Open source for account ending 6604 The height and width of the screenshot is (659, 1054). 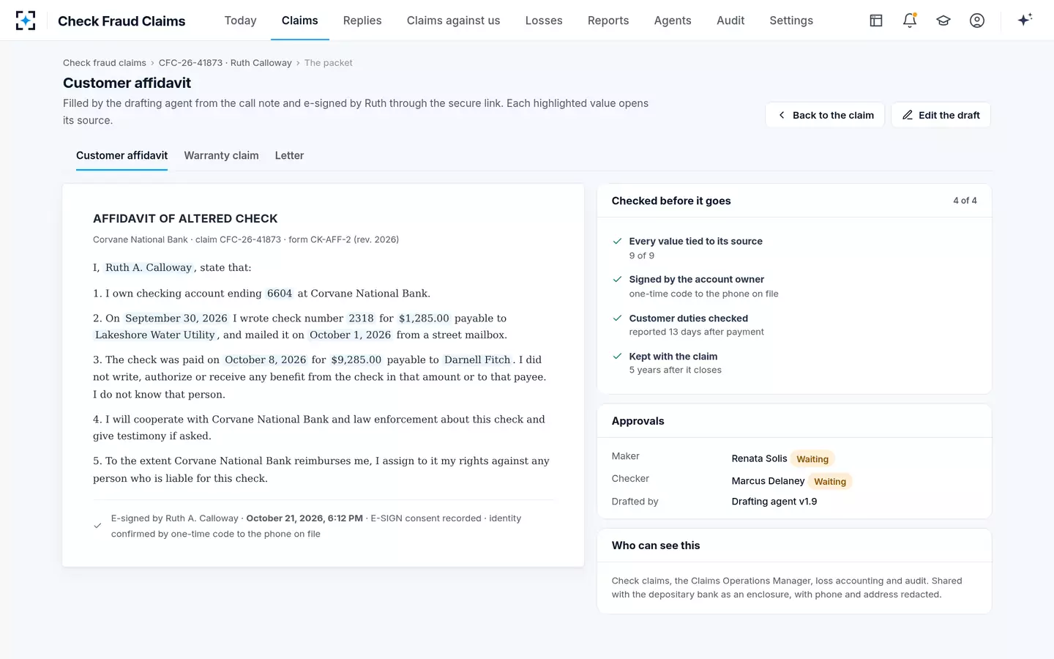[x=280, y=294]
